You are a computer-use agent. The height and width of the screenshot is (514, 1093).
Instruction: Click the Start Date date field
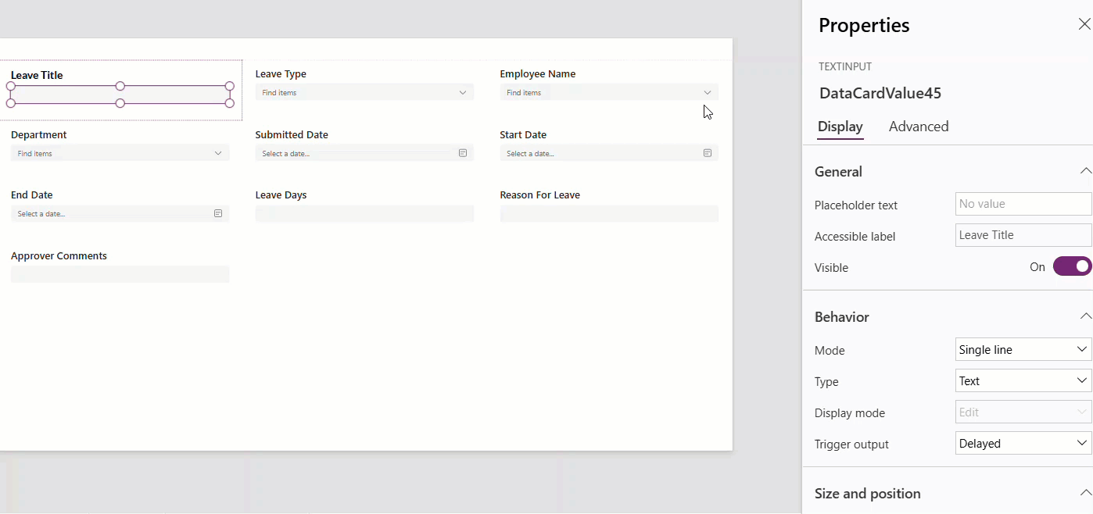609,153
